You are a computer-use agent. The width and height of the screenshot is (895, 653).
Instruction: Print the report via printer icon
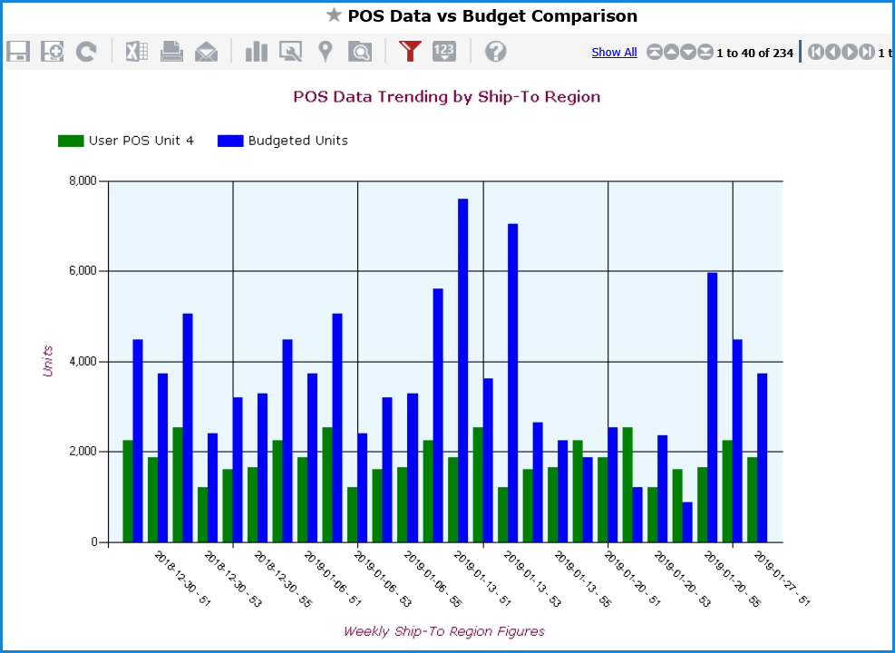[171, 52]
